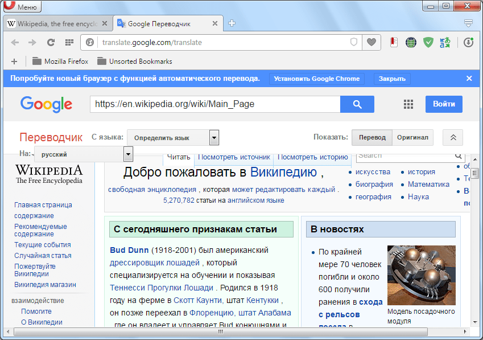The image size is (483, 340).
Task: Expand the source language Определить язык dropdown
Action: click(214, 137)
